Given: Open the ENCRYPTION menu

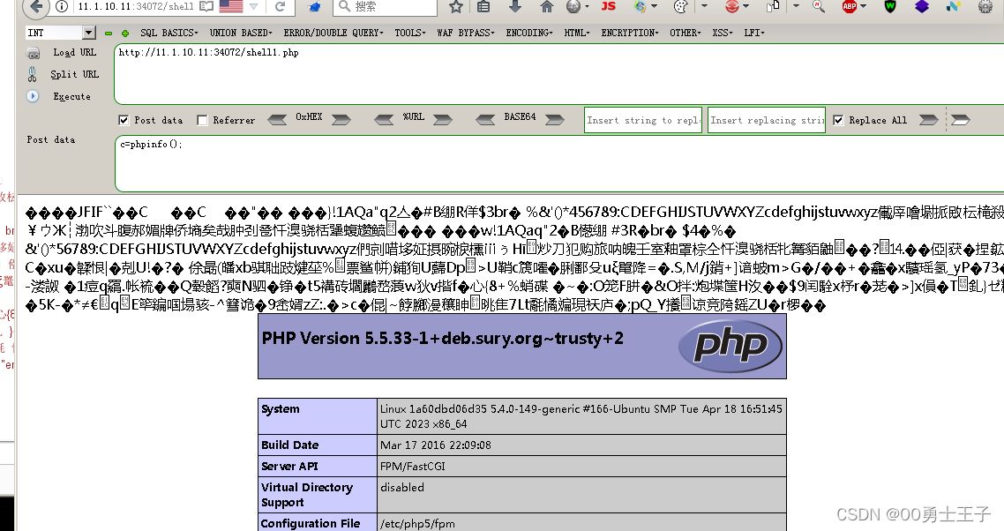Looking at the screenshot, I should [x=630, y=33].
